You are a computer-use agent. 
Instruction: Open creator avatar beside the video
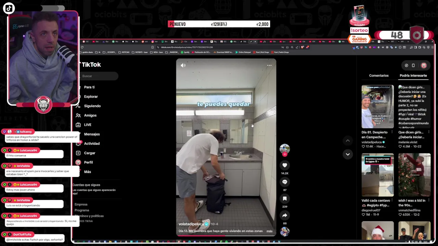coord(285,148)
